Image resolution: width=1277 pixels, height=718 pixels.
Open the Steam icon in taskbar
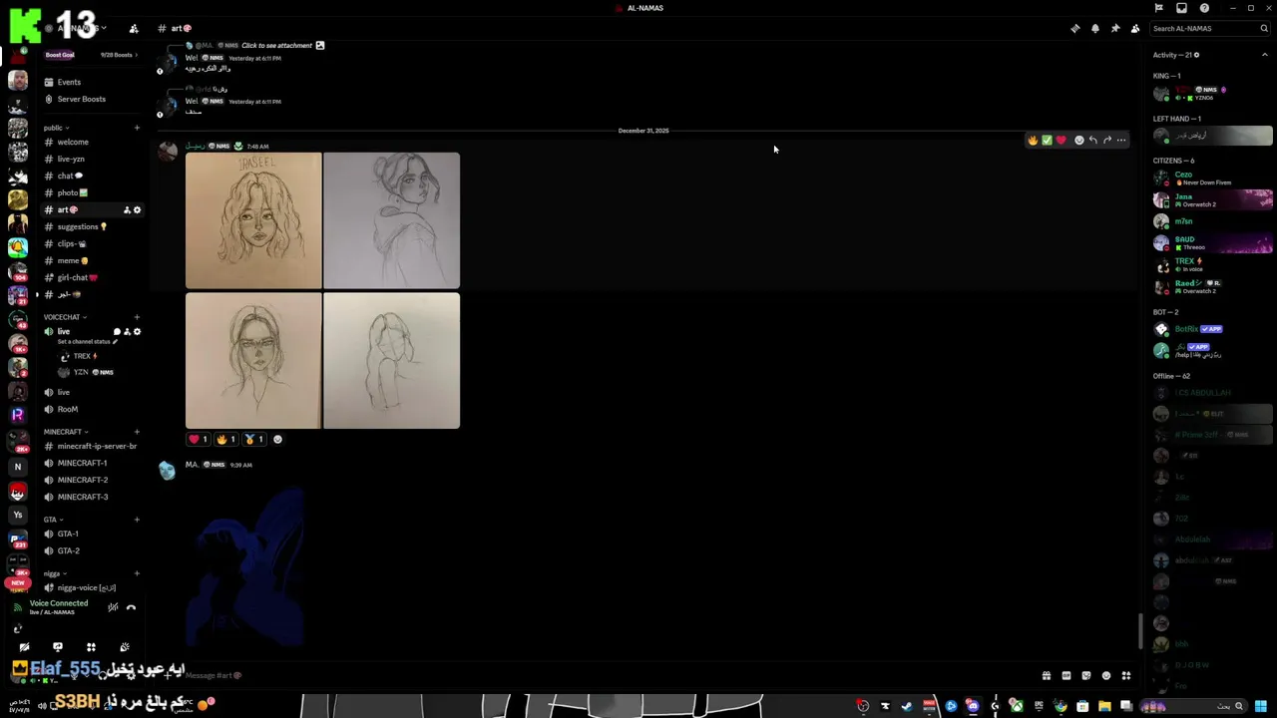[907, 706]
